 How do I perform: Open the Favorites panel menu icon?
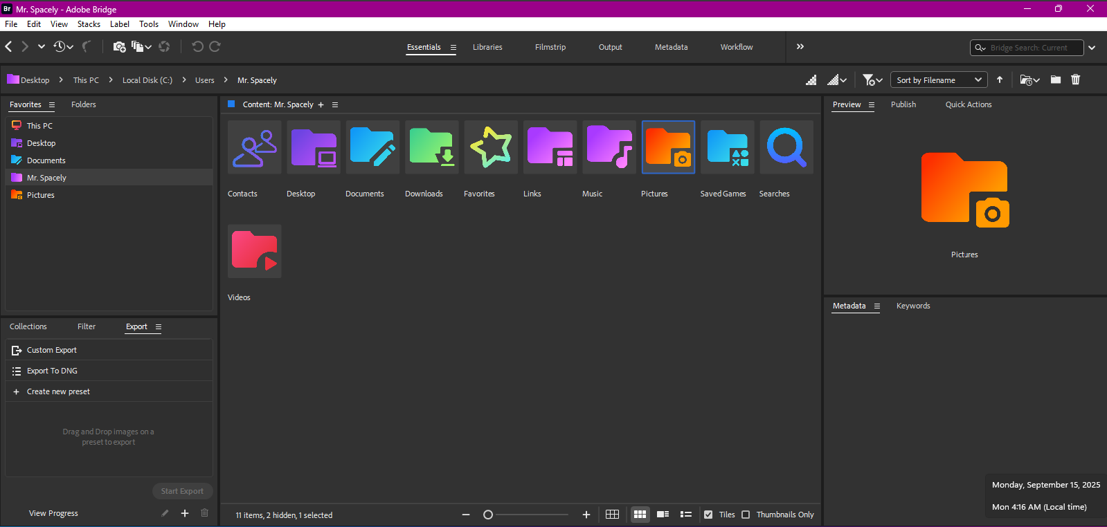tap(51, 105)
